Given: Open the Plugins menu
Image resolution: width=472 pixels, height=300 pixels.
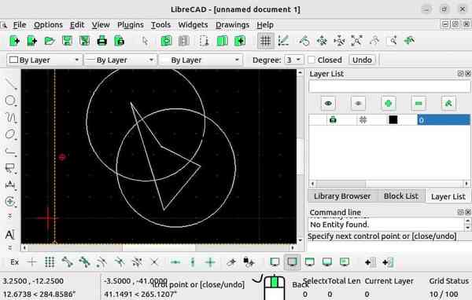Looking at the screenshot, I should coord(131,24).
